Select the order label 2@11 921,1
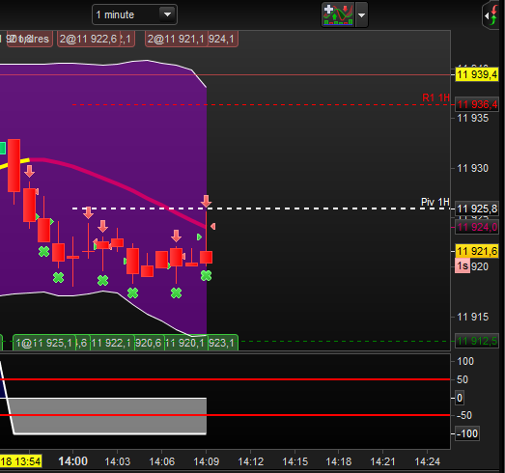505x473 pixels. 176,39
